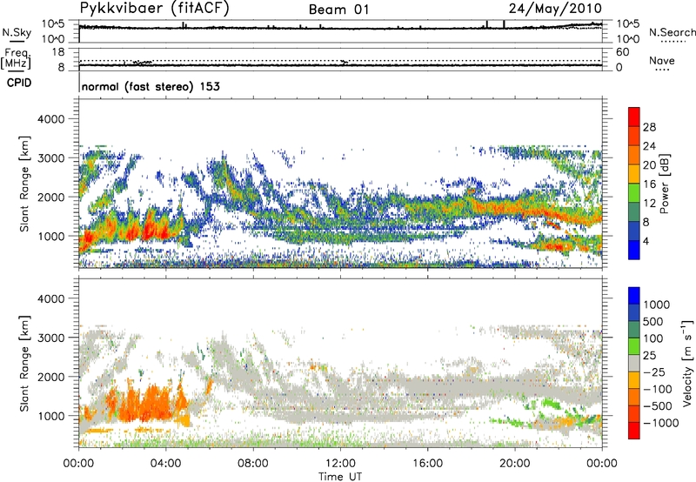The height and width of the screenshot is (482, 696).
Task: Click the '24/May/2010' date label
Action: click(555, 9)
